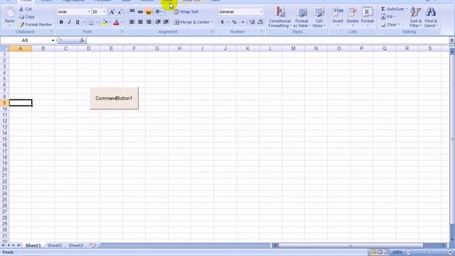Expand the formula bar chevron
The image size is (455, 256).
(452, 41)
